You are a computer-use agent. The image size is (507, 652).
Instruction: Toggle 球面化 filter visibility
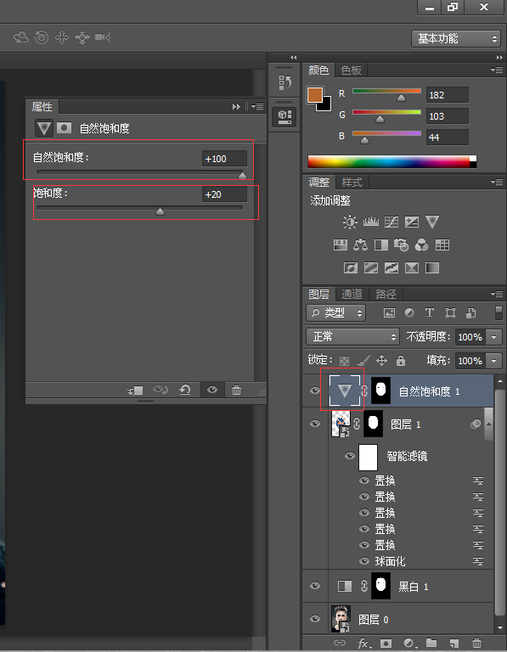[x=364, y=561]
